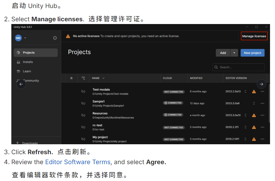Change editor version selector for My project

tap(245, 139)
